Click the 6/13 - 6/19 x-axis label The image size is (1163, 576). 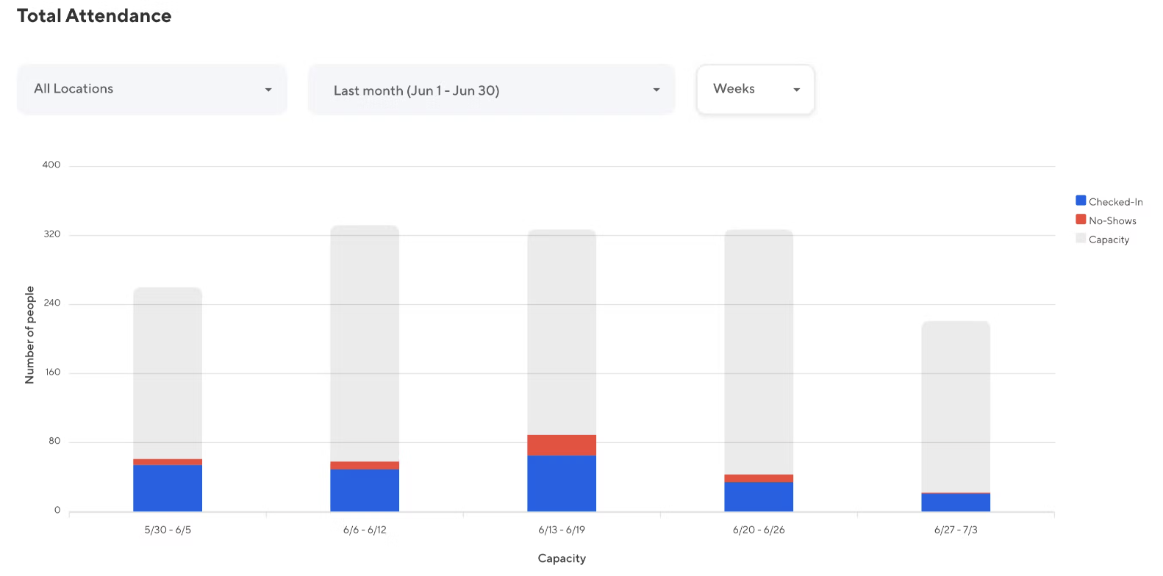coord(562,530)
